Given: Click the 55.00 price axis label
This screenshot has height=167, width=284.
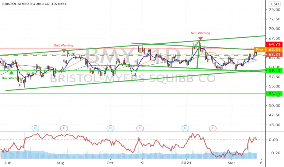Looking at the screenshot, I should (x=275, y=86).
